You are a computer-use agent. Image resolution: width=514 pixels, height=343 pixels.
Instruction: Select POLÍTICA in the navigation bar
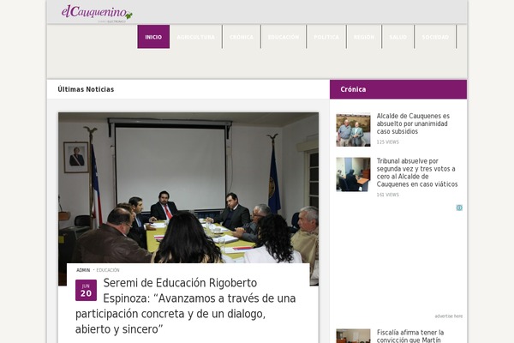326,37
